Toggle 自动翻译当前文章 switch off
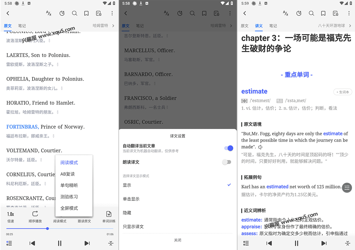The height and width of the screenshot is (250, 355). point(229,148)
